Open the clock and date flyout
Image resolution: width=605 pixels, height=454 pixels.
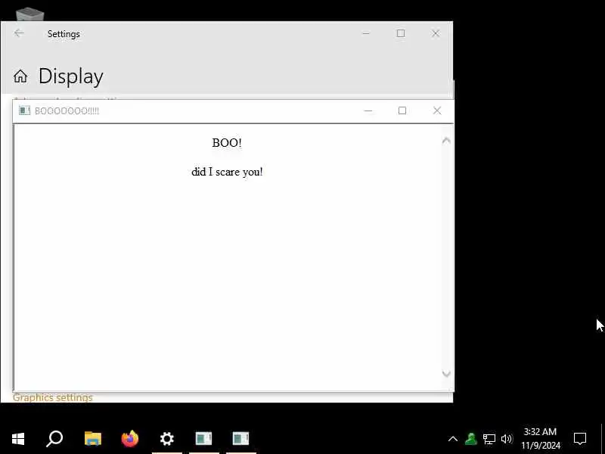pyautogui.click(x=541, y=439)
